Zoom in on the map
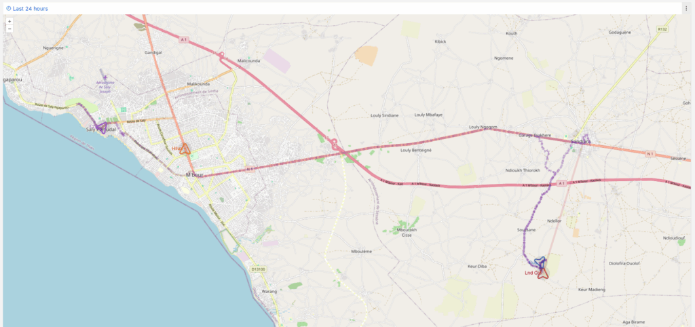 point(10,21)
